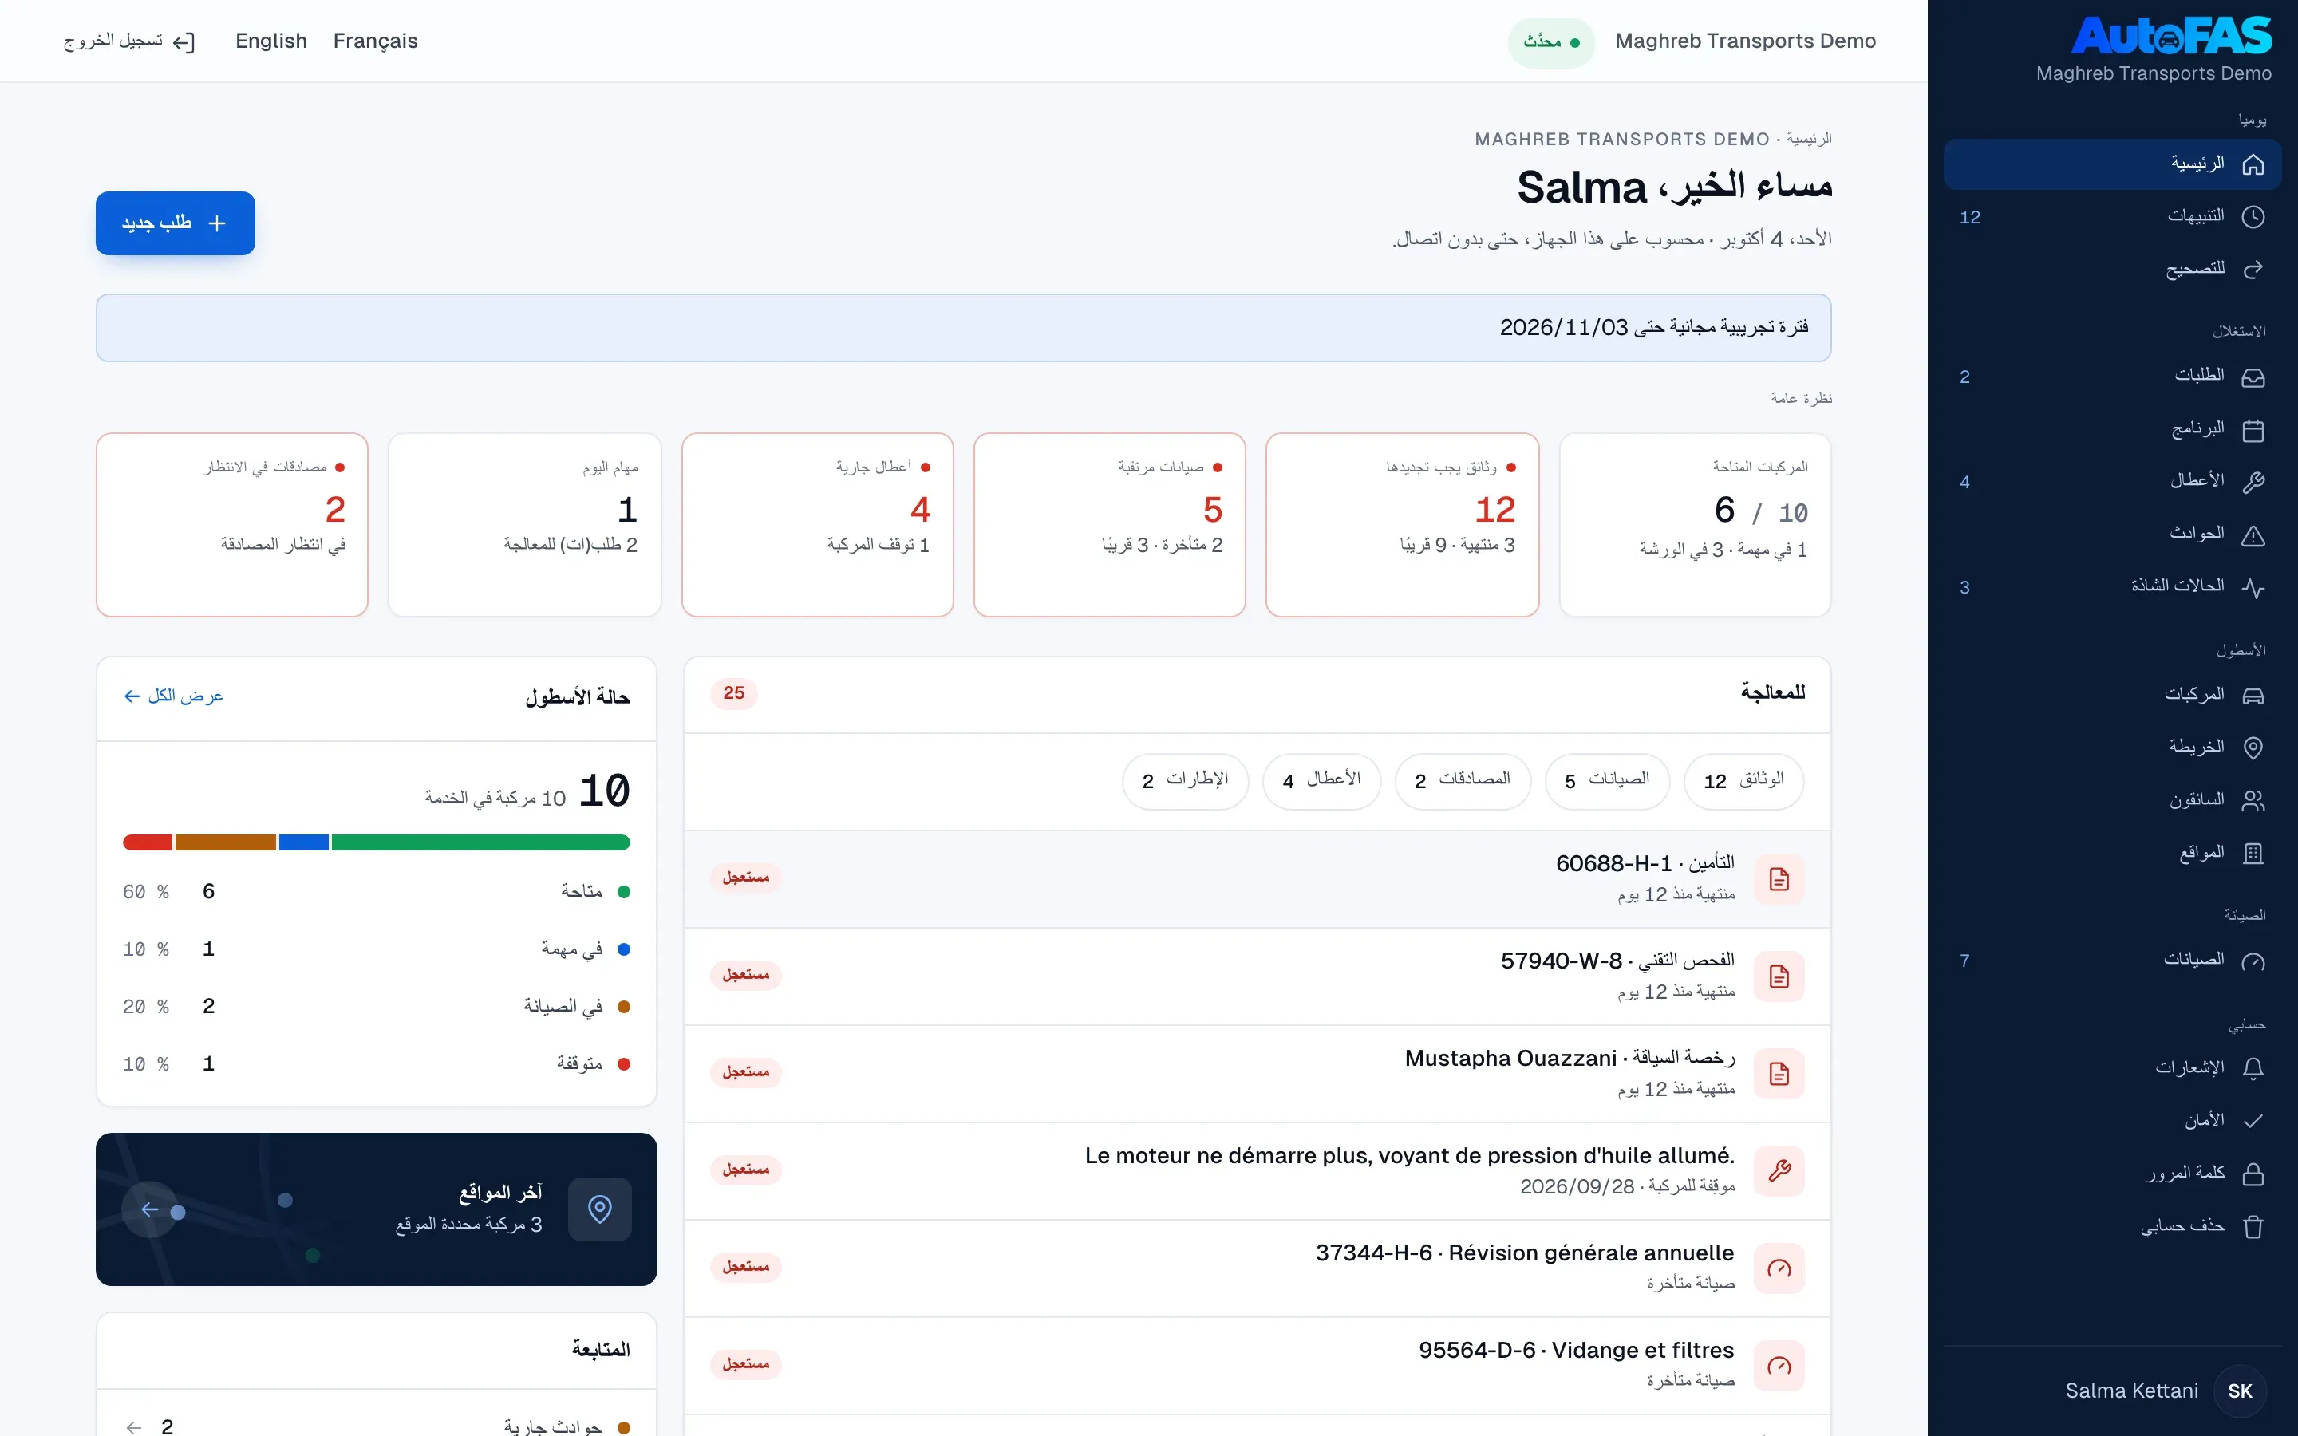Click تسجيل الخروج logout link
This screenshot has height=1436, width=2298.
pos(129,41)
